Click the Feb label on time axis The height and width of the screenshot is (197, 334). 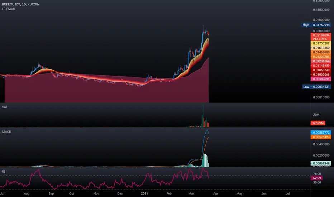pos(169,193)
